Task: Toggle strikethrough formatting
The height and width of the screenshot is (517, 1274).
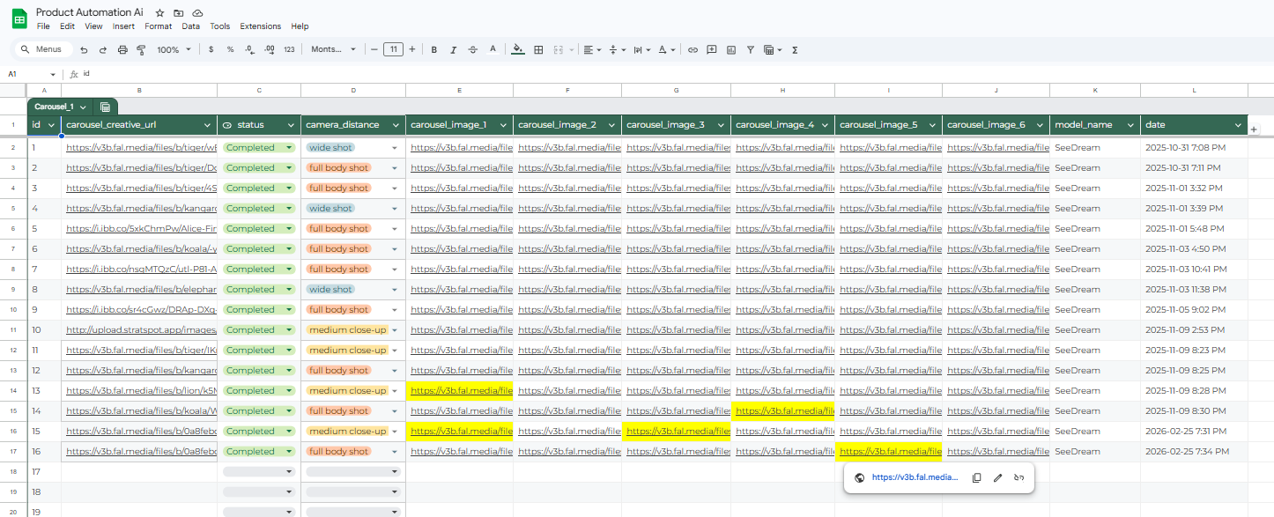Action: (x=473, y=50)
